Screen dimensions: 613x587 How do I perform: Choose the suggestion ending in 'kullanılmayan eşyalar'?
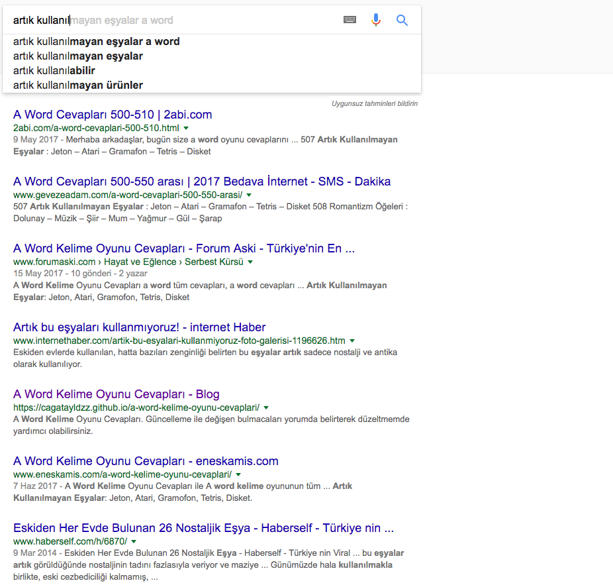coord(211,56)
